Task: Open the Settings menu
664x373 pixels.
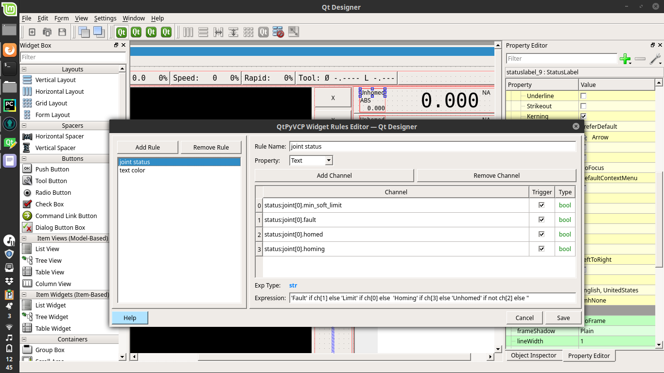Action: point(105,18)
